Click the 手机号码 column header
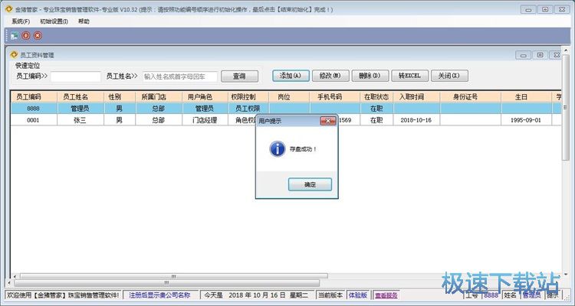 pyautogui.click(x=335, y=97)
